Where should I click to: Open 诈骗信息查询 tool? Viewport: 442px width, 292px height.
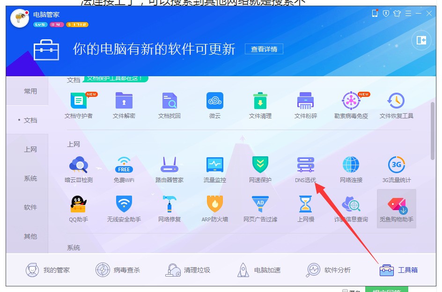351,209
